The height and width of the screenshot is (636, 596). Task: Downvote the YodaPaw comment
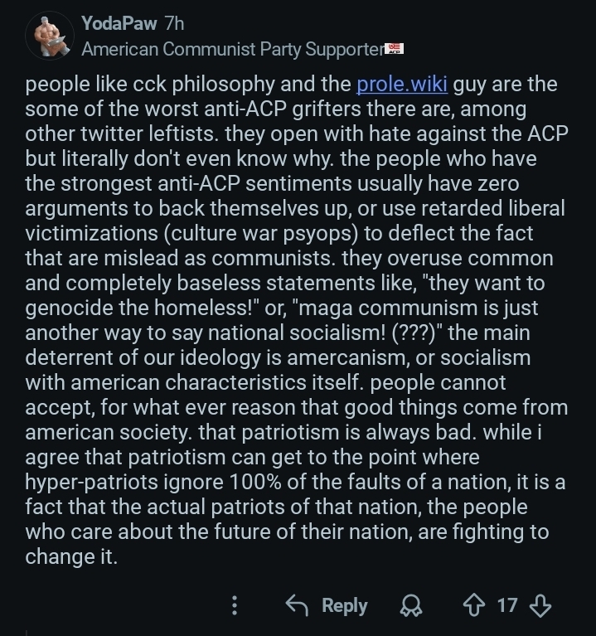tap(540, 606)
